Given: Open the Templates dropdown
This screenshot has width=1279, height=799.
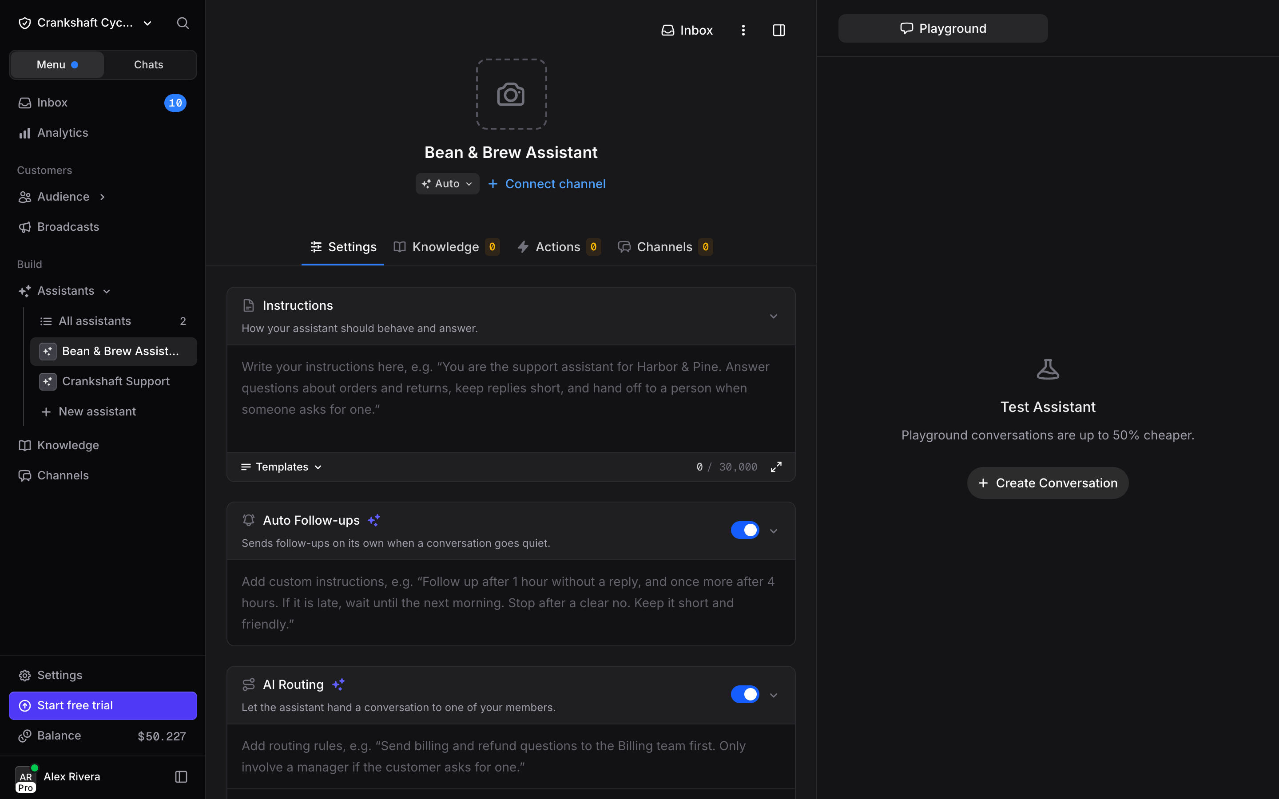Looking at the screenshot, I should click(x=281, y=467).
